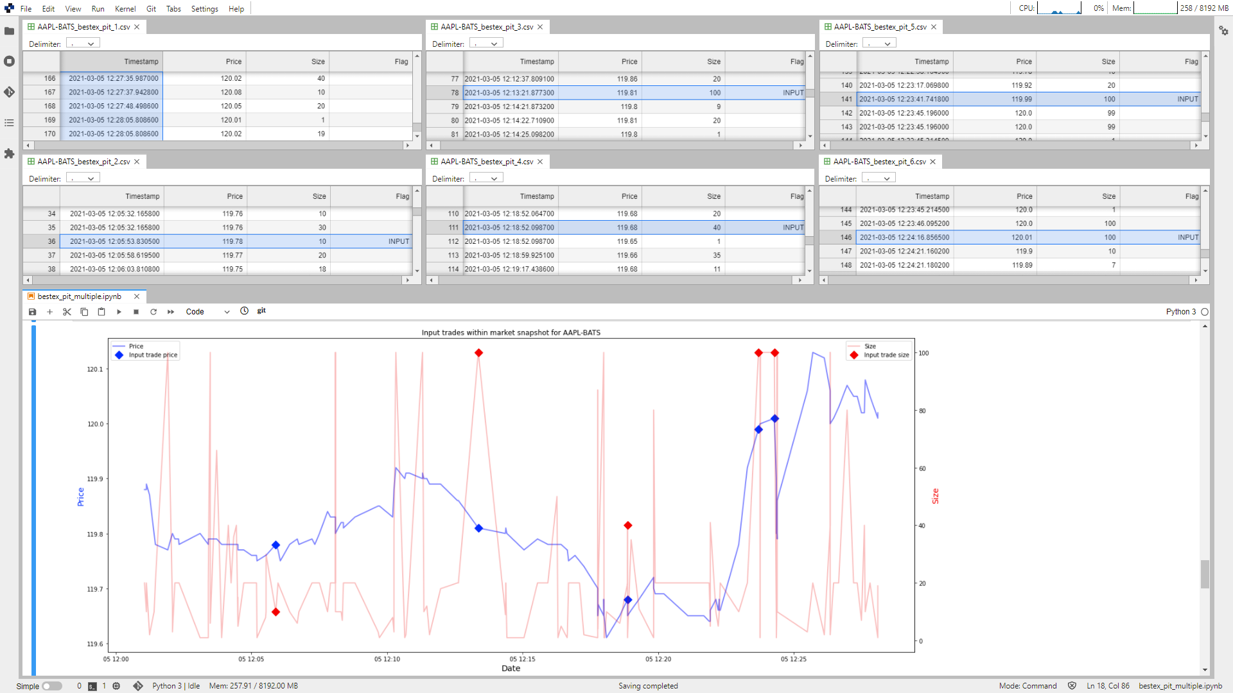Open the Kernel menu
Screen dimensions: 1233x693
point(125,9)
